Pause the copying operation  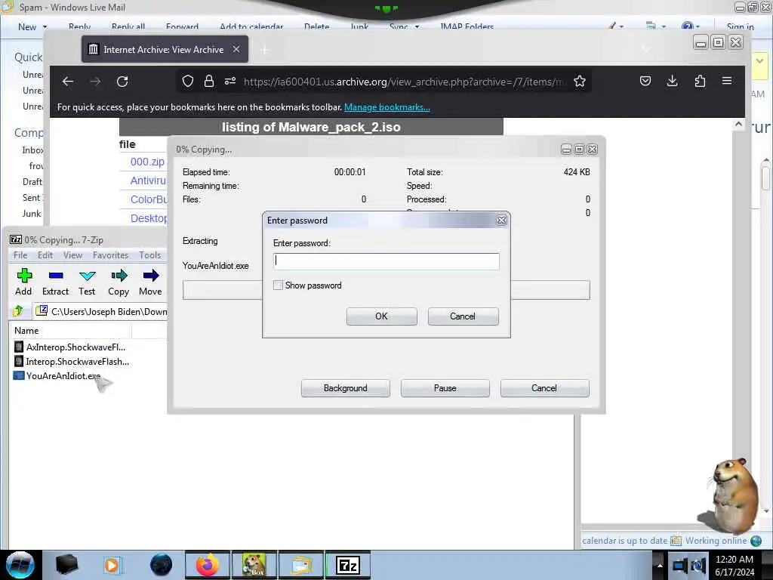[x=445, y=388]
